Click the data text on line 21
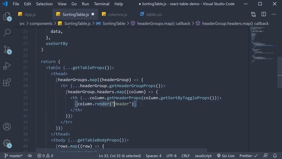This screenshot has width=282, height=159. click(56, 31)
